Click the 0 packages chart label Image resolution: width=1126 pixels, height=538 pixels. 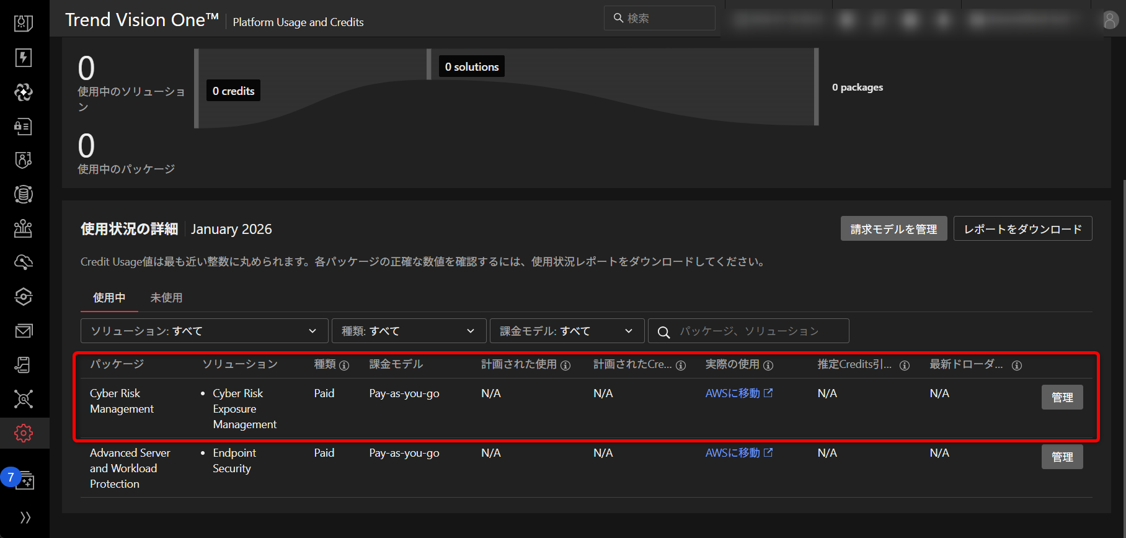point(858,87)
